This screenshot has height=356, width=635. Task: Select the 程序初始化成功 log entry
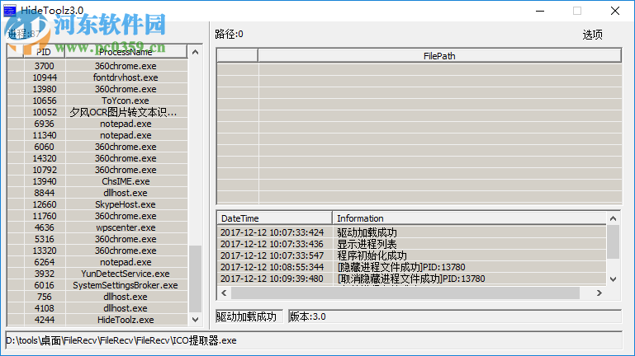pyautogui.click(x=411, y=255)
